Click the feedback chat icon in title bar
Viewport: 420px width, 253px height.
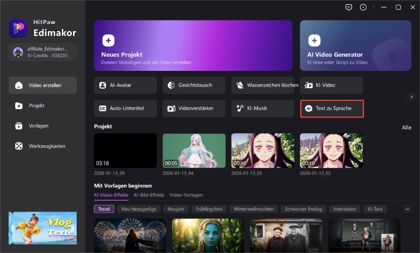click(x=349, y=7)
